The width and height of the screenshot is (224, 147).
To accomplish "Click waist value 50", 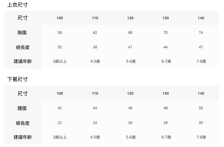I will (x=201, y=108).
